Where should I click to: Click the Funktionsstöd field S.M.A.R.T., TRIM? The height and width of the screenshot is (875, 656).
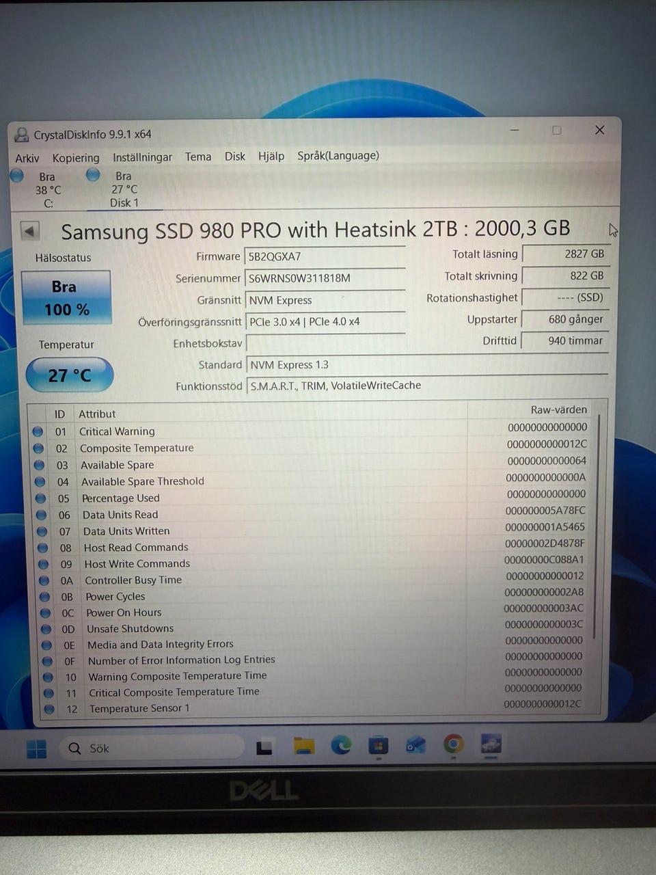point(427,386)
